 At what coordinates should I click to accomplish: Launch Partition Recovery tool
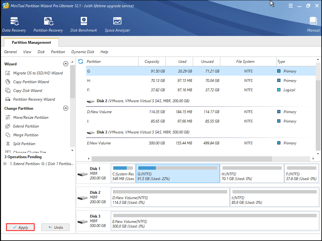tap(48, 25)
